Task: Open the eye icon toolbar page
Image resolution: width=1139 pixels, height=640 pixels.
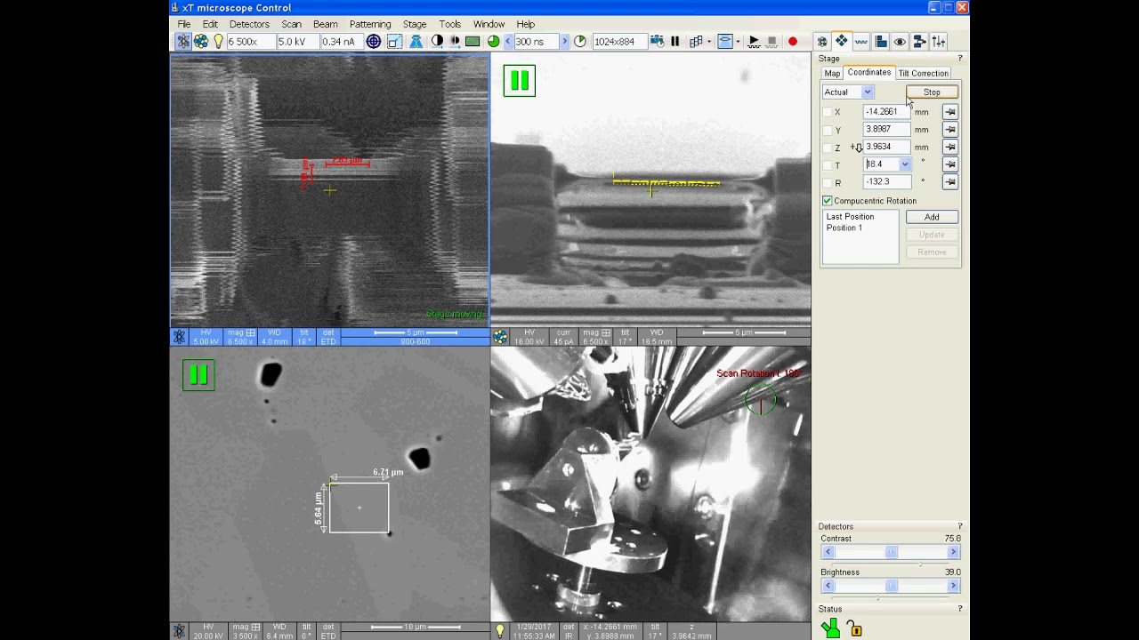Action: coord(900,41)
